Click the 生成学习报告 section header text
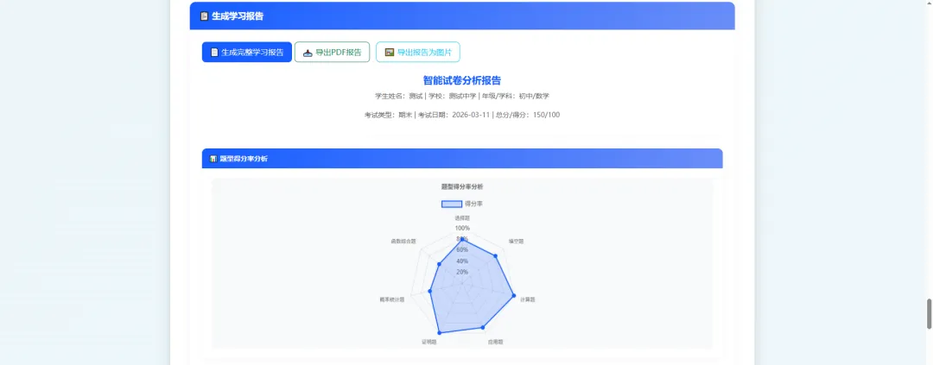This screenshot has width=933, height=365. coord(238,16)
